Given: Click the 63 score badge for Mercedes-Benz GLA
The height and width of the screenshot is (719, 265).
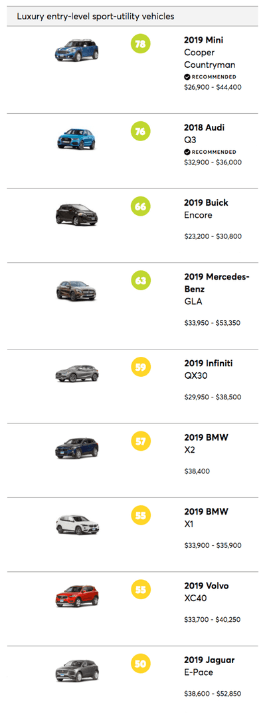Looking at the screenshot, I should 141,281.
